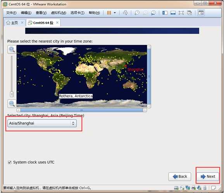The width and height of the screenshot is (224, 193).
Task: Click the Back button
Action: pyautogui.click(x=180, y=177)
